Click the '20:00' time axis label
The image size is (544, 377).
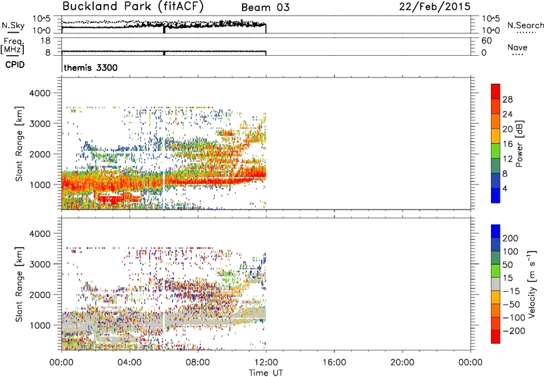(402, 363)
